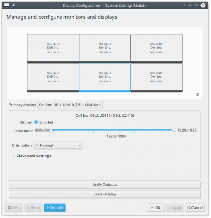Select the bottom-right Dell monitor thumbnail
This screenshot has width=211, height=218.
pyautogui.click(x=157, y=77)
